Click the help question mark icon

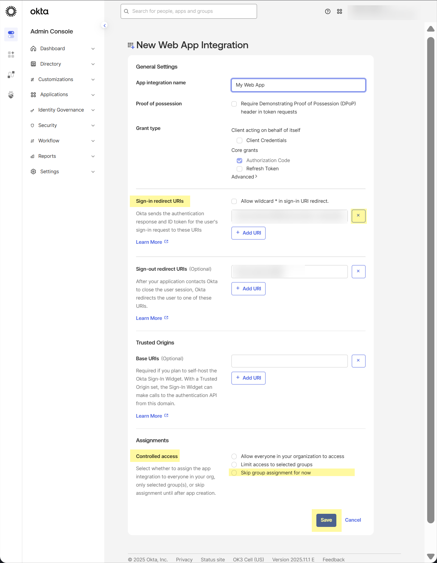(x=328, y=11)
